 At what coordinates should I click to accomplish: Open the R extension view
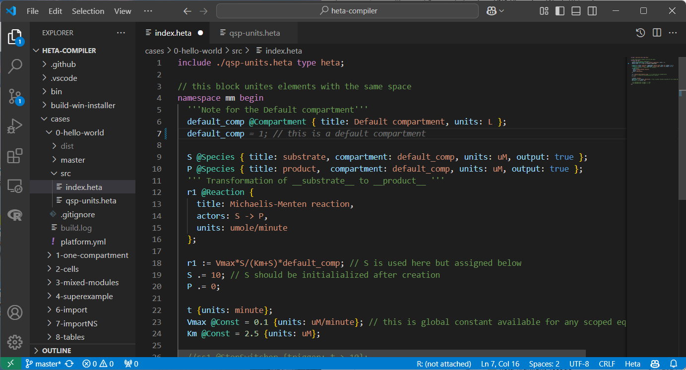[x=15, y=215]
